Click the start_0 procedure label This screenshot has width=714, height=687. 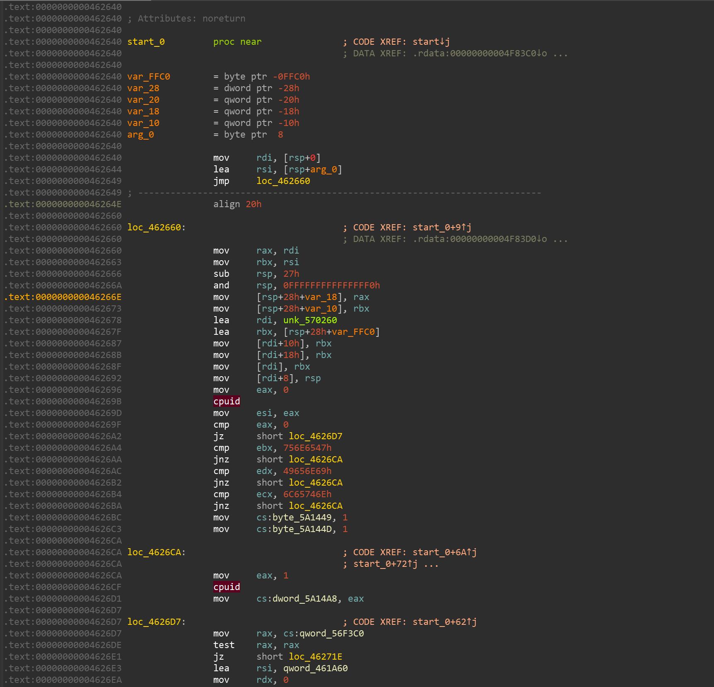tap(146, 42)
